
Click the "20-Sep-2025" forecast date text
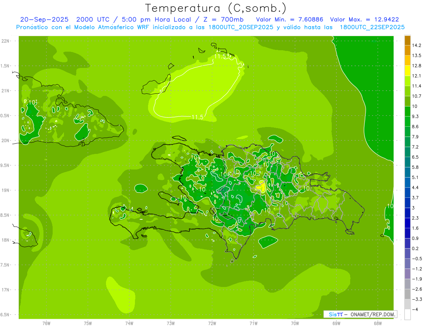click(x=44, y=19)
